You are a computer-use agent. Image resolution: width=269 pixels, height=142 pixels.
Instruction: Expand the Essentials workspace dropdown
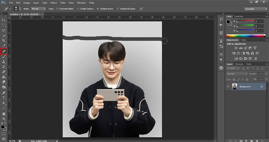tap(256, 9)
